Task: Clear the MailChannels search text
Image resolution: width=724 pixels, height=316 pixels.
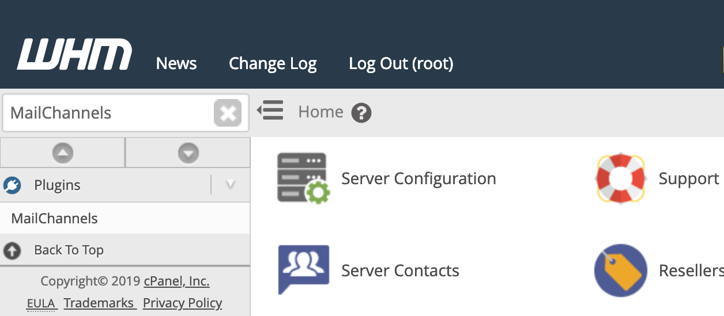Action: tap(228, 113)
